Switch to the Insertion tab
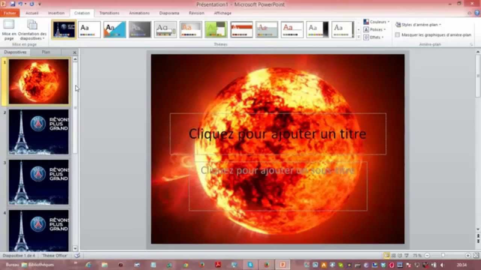481x270 pixels. tap(56, 13)
